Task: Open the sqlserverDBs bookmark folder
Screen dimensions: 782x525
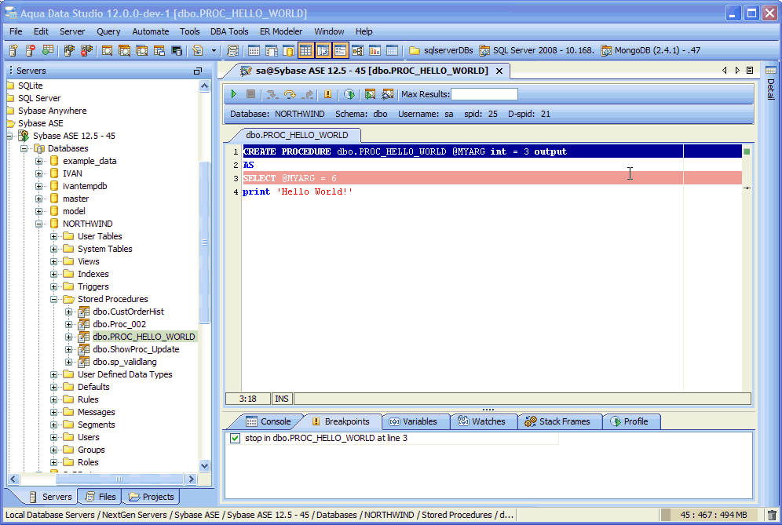Action: point(441,50)
